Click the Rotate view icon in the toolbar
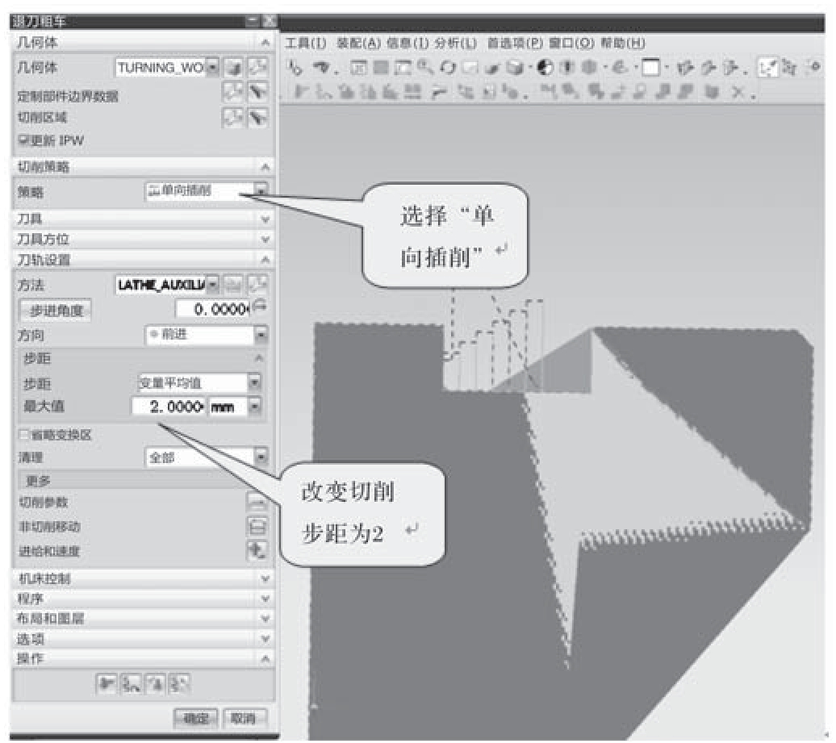Screen dimensions: 836x743 (448, 68)
